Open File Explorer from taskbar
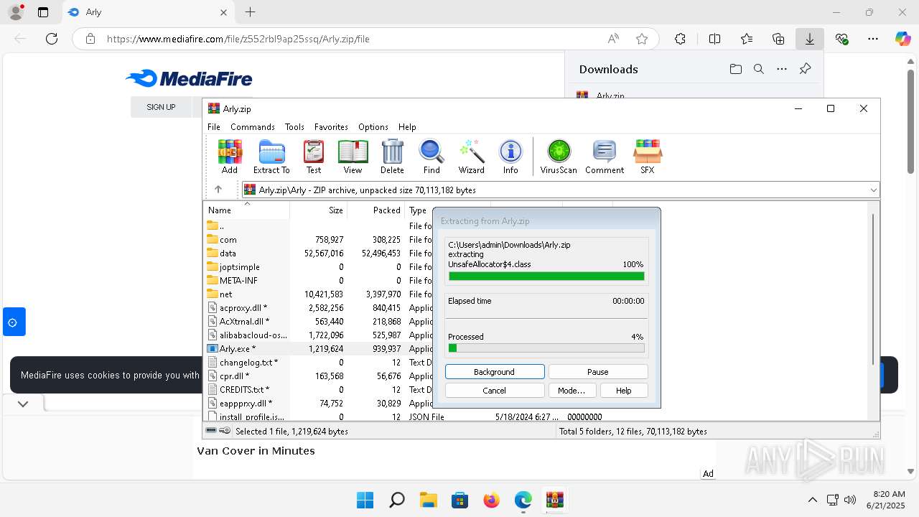 point(429,500)
